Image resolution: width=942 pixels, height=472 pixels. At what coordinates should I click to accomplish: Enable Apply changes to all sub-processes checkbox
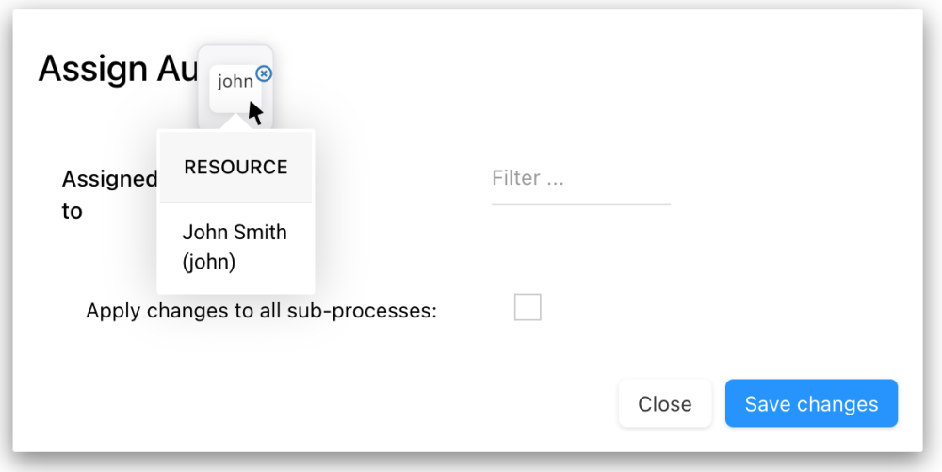528,308
